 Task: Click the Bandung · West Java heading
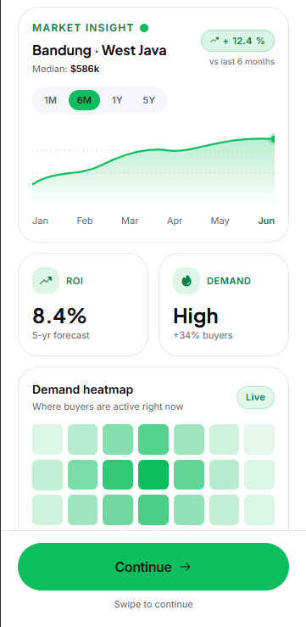(x=99, y=51)
